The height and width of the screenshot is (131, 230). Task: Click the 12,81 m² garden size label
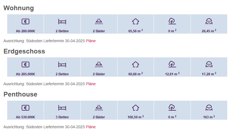click(x=172, y=74)
